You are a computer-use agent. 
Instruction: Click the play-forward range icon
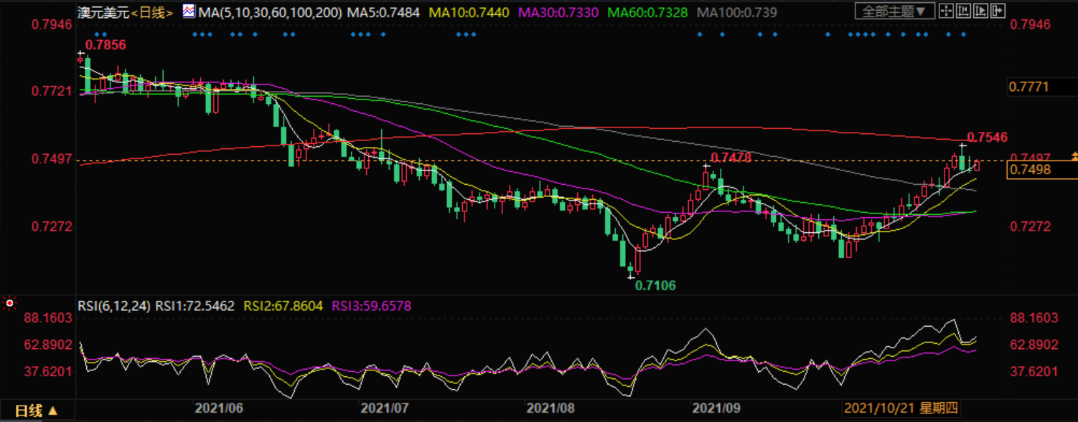980,11
